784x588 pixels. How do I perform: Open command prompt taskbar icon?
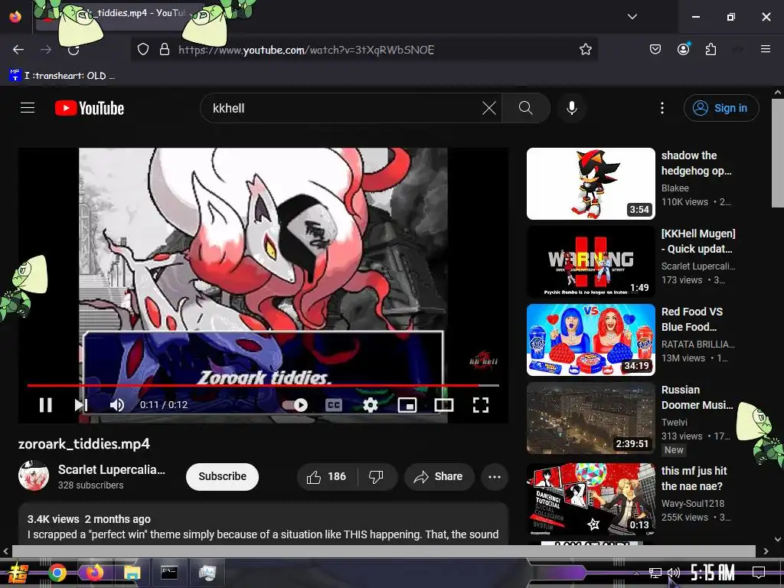point(169,573)
